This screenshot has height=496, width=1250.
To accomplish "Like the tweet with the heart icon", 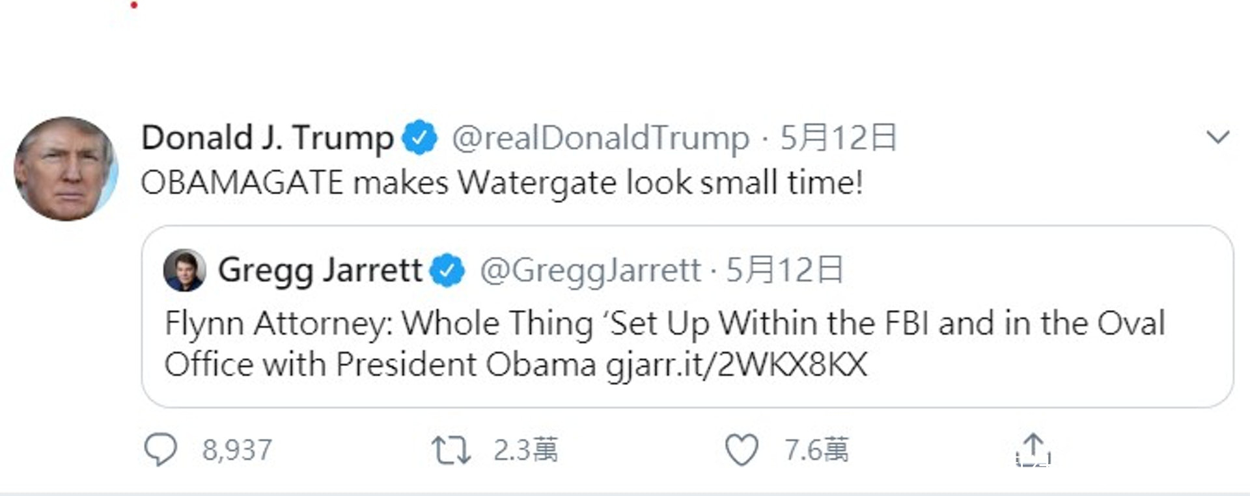I will pos(742,450).
